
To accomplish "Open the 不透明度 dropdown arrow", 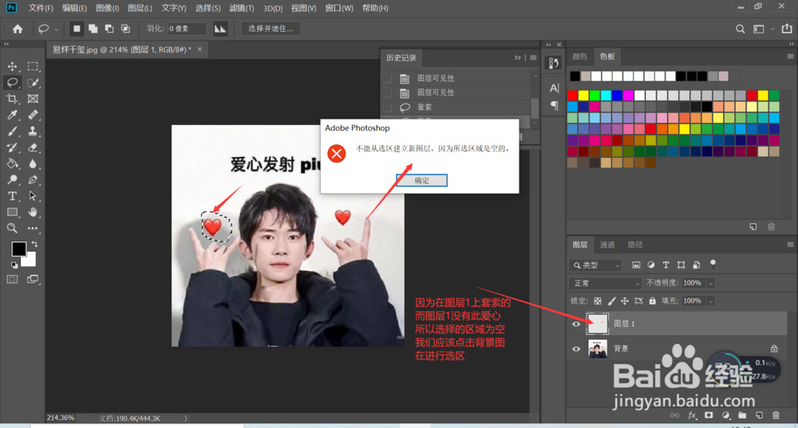I will [711, 283].
